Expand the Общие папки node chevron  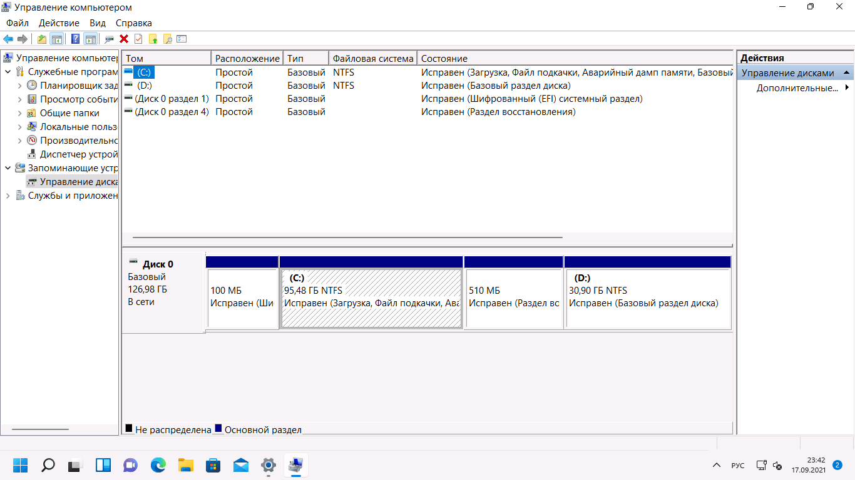point(19,113)
